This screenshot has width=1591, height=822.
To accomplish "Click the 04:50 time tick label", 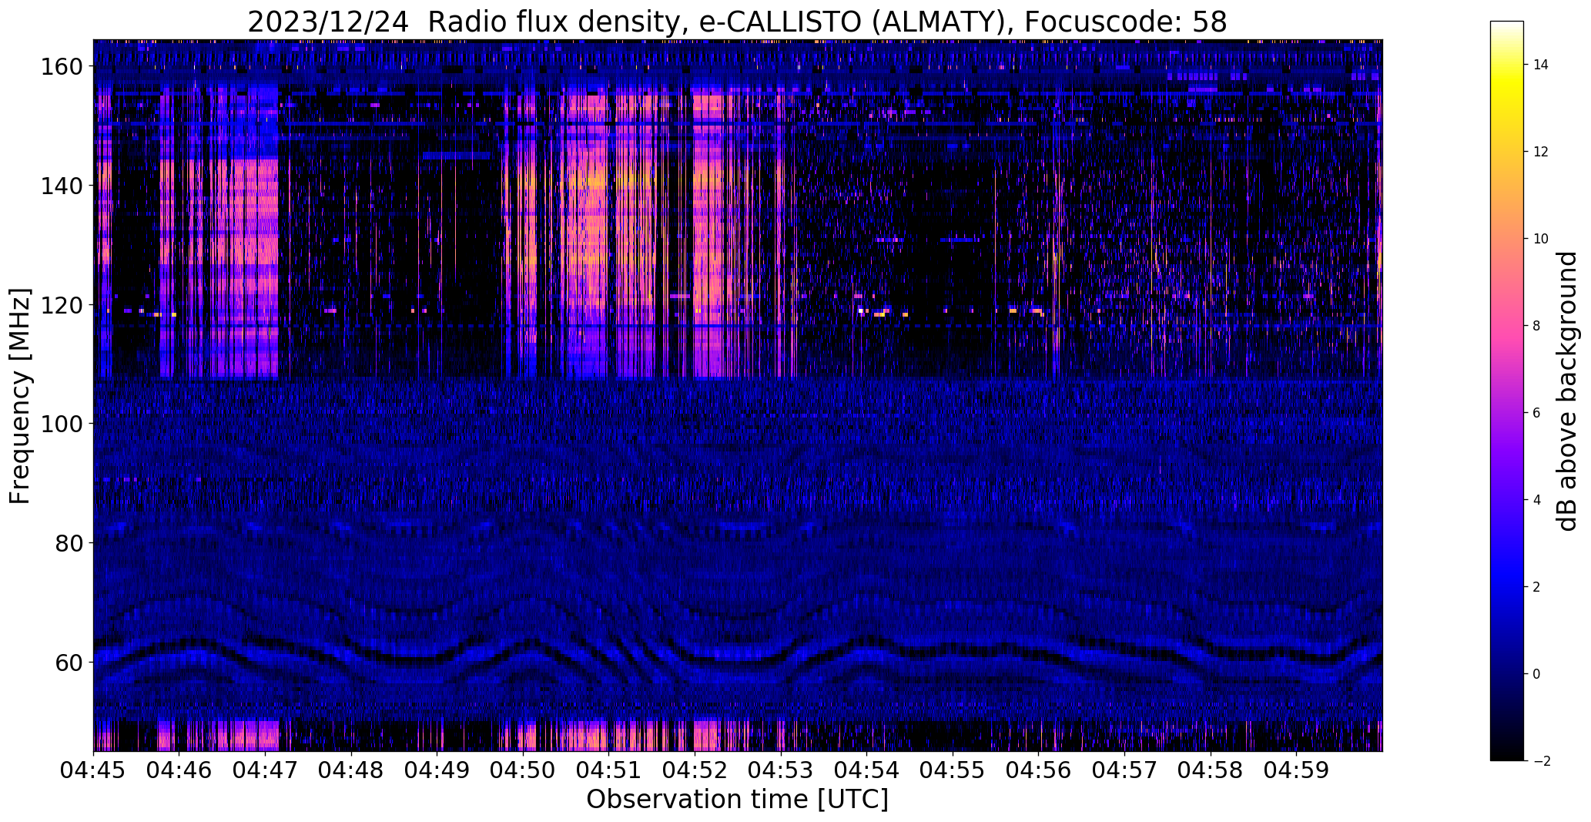I will [x=524, y=770].
